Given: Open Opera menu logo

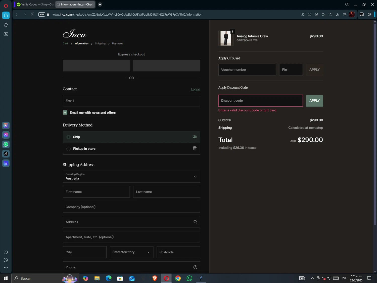Looking at the screenshot, I should (6, 6).
